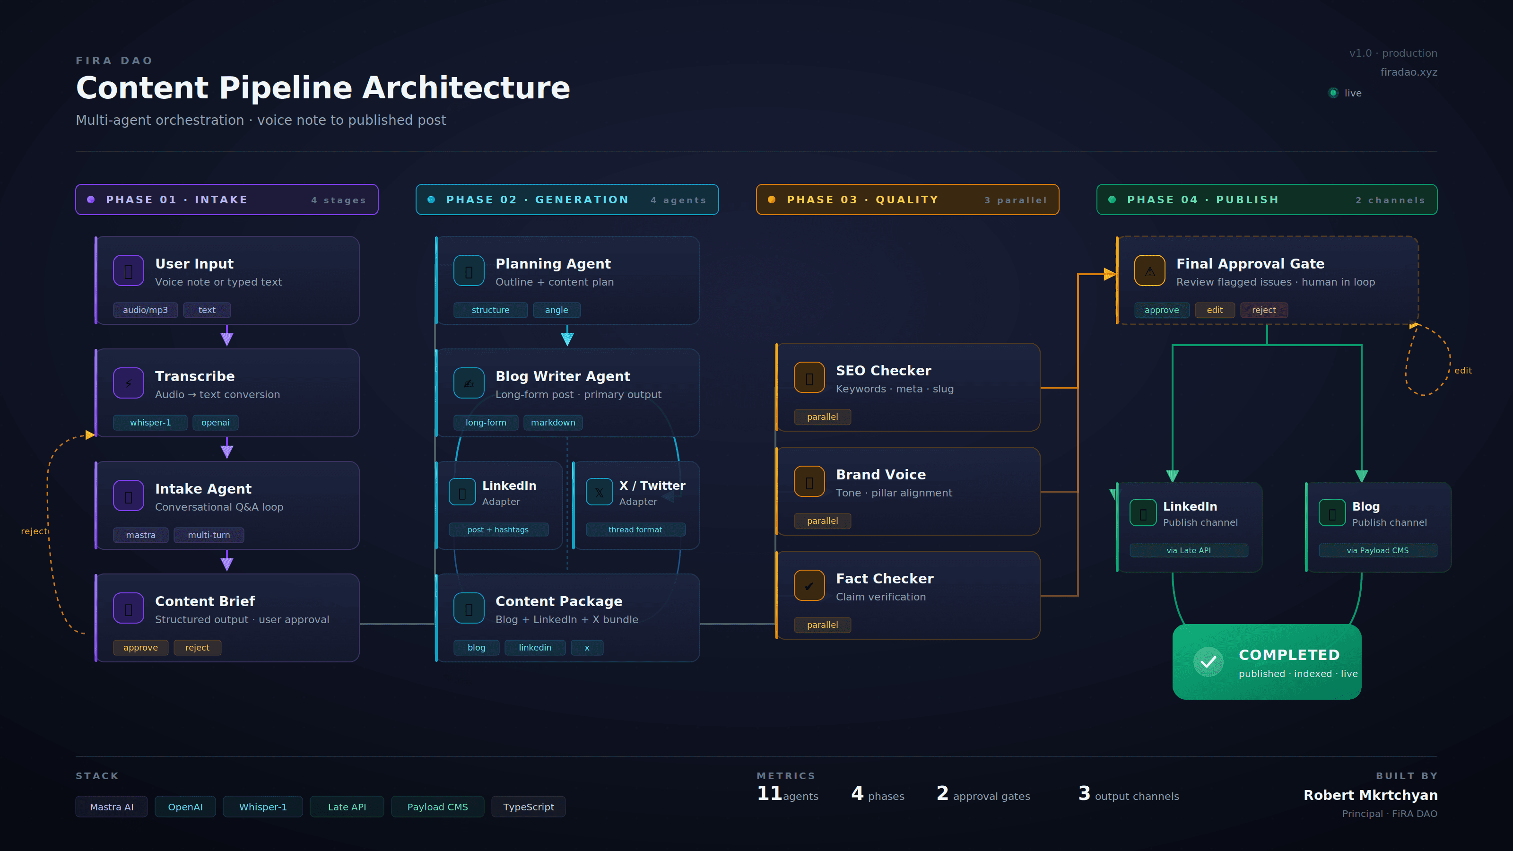Click the LinkedIn Publish channel icon
The height and width of the screenshot is (851, 1513).
[x=1143, y=512]
